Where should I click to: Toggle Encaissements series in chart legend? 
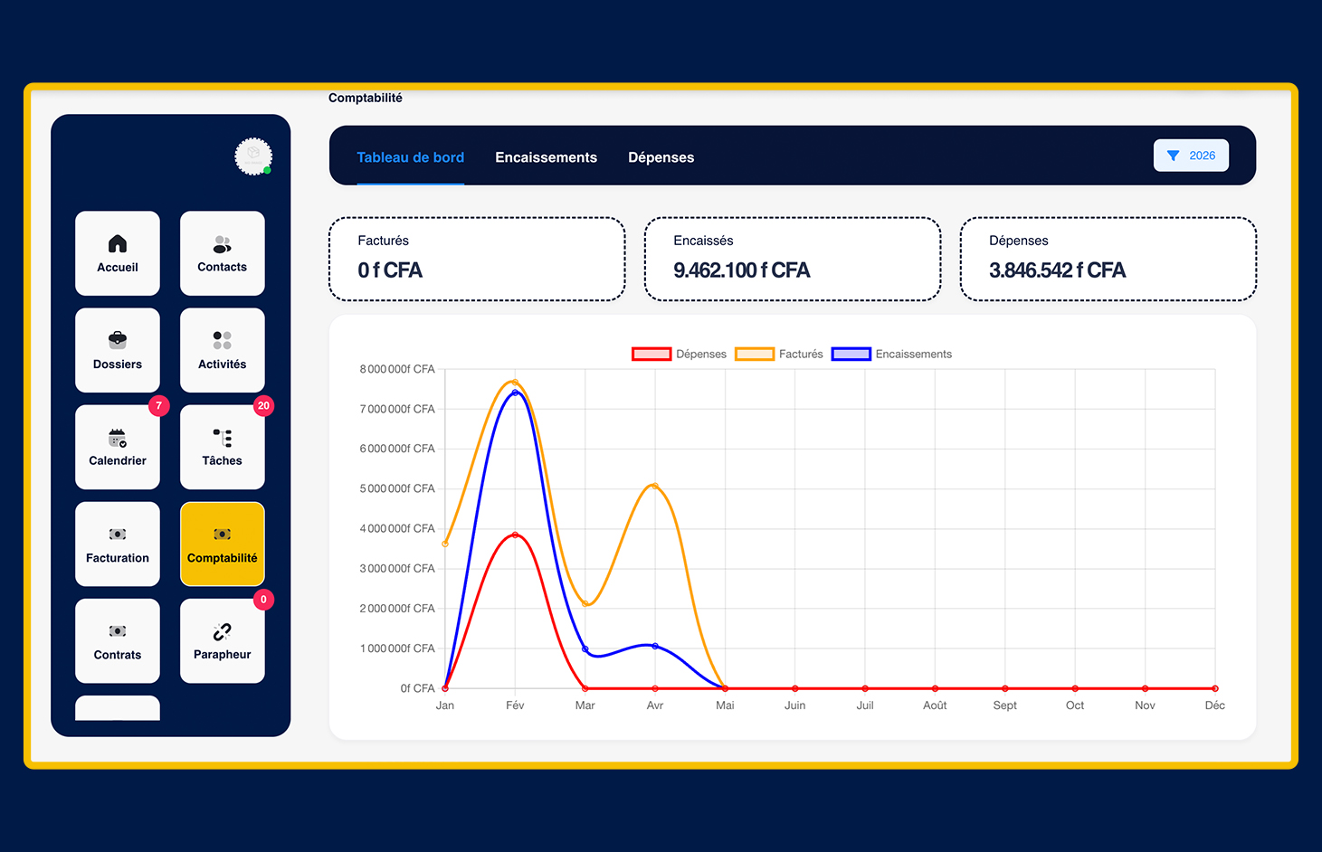click(x=891, y=354)
